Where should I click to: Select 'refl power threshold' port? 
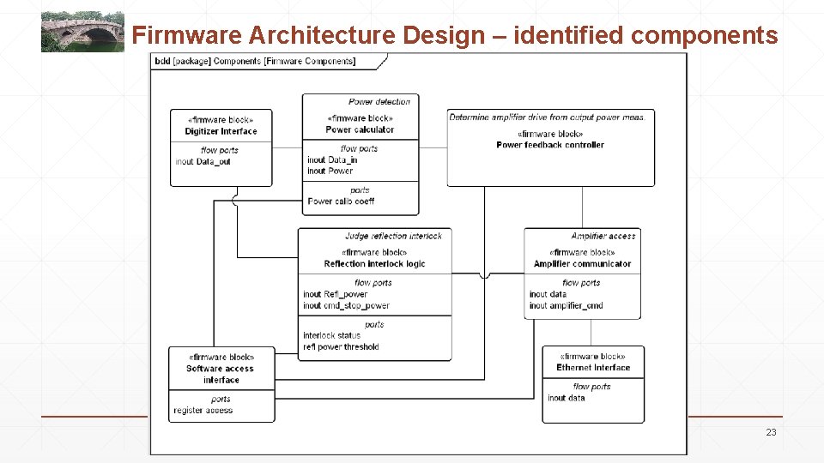pyautogui.click(x=341, y=347)
